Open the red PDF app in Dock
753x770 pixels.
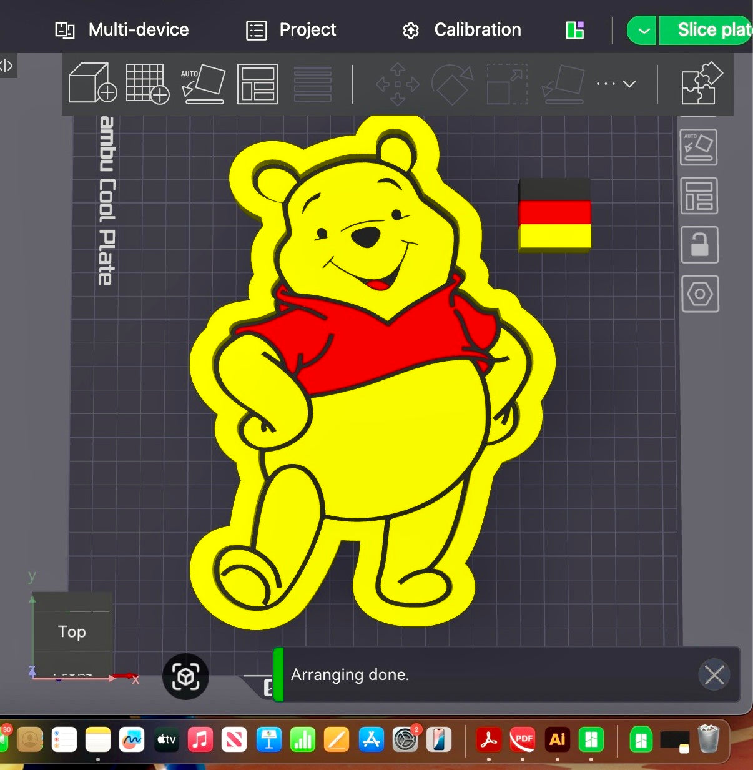(x=523, y=740)
